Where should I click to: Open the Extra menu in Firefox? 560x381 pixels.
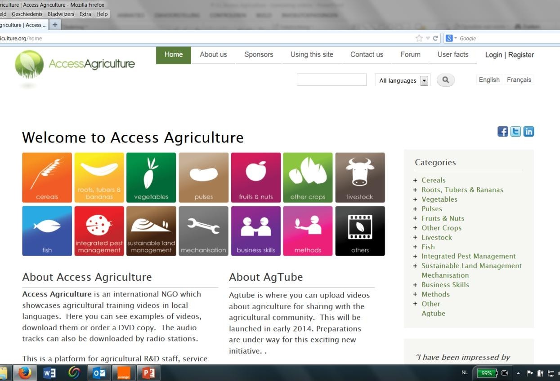pyautogui.click(x=85, y=14)
